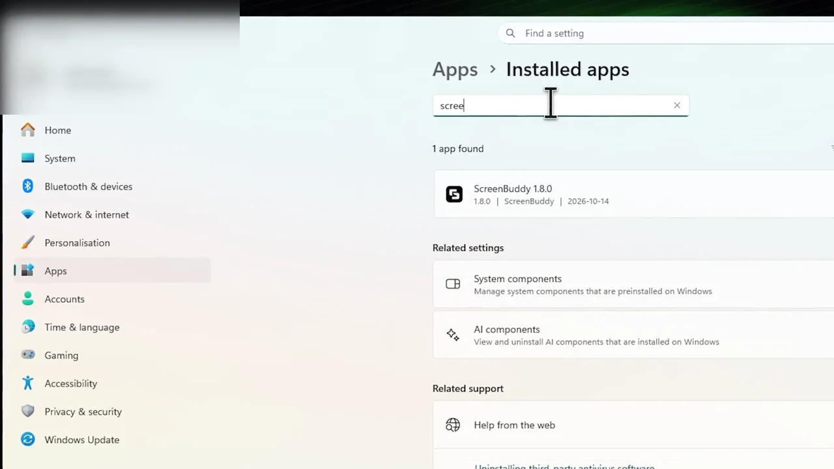
Task: Click the Network wifi icon
Action: [x=27, y=214]
